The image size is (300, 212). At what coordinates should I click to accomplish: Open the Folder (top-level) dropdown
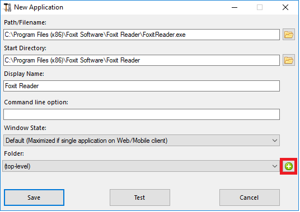[141, 166]
